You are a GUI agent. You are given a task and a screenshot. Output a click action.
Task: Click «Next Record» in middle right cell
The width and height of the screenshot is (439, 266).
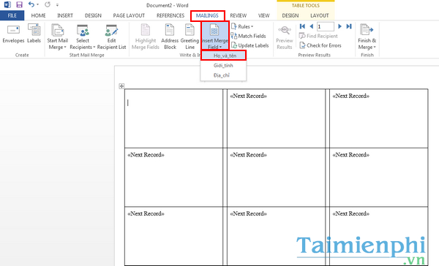click(x=350, y=155)
